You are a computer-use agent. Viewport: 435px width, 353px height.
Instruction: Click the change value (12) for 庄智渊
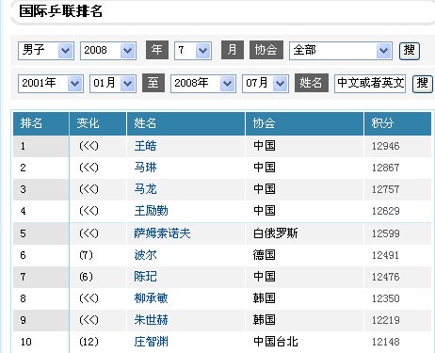89,342
